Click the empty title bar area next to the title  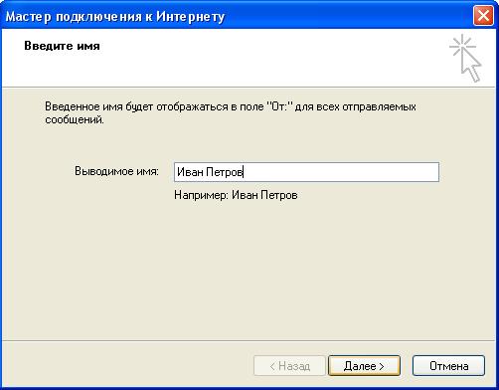tap(348, 16)
